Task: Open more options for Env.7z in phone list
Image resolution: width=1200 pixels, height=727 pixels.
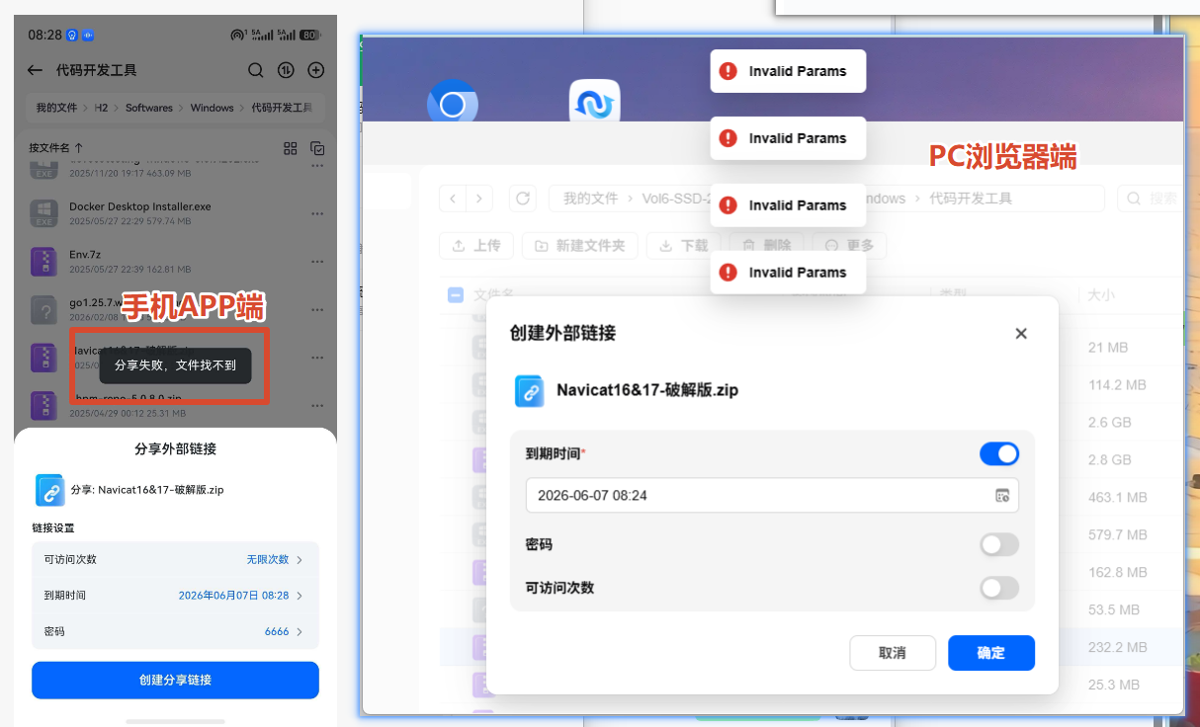Action: [x=317, y=261]
